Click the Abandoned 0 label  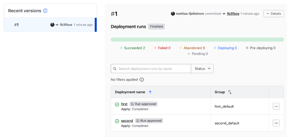click(x=194, y=48)
